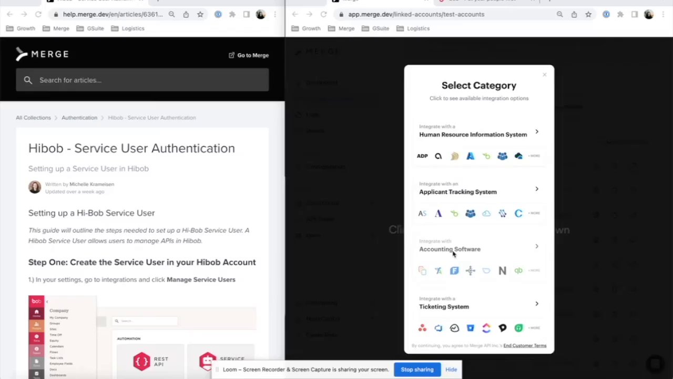This screenshot has height=379, width=673.
Task: Open Chrome three-dot menu in the right browser
Action: pos(662,14)
